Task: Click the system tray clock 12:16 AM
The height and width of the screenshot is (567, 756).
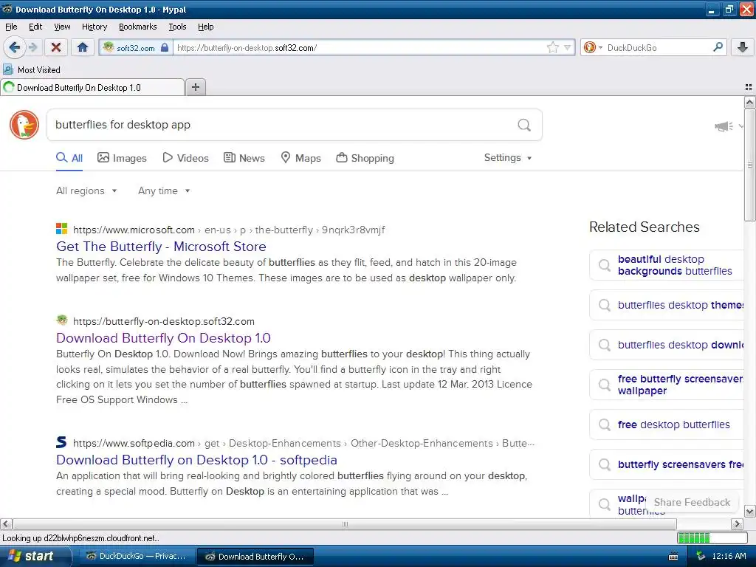Action: [x=729, y=557]
